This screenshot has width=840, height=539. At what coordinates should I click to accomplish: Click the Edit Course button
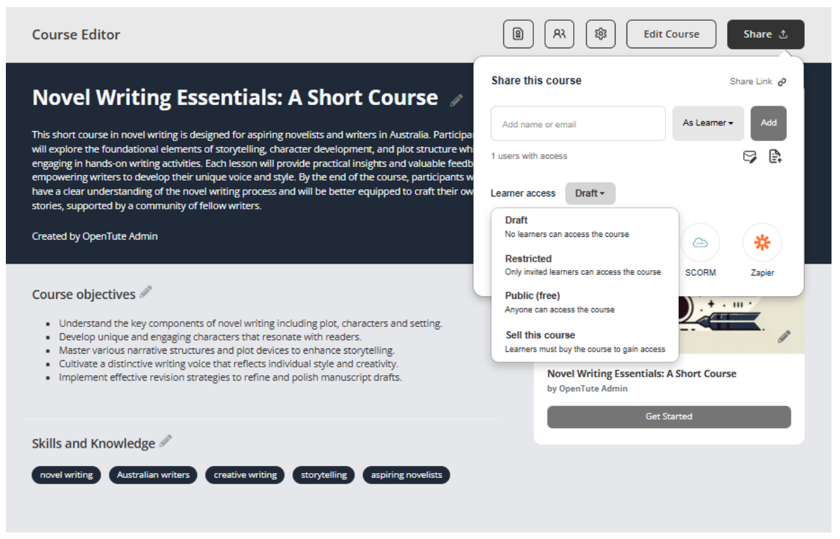pos(671,35)
